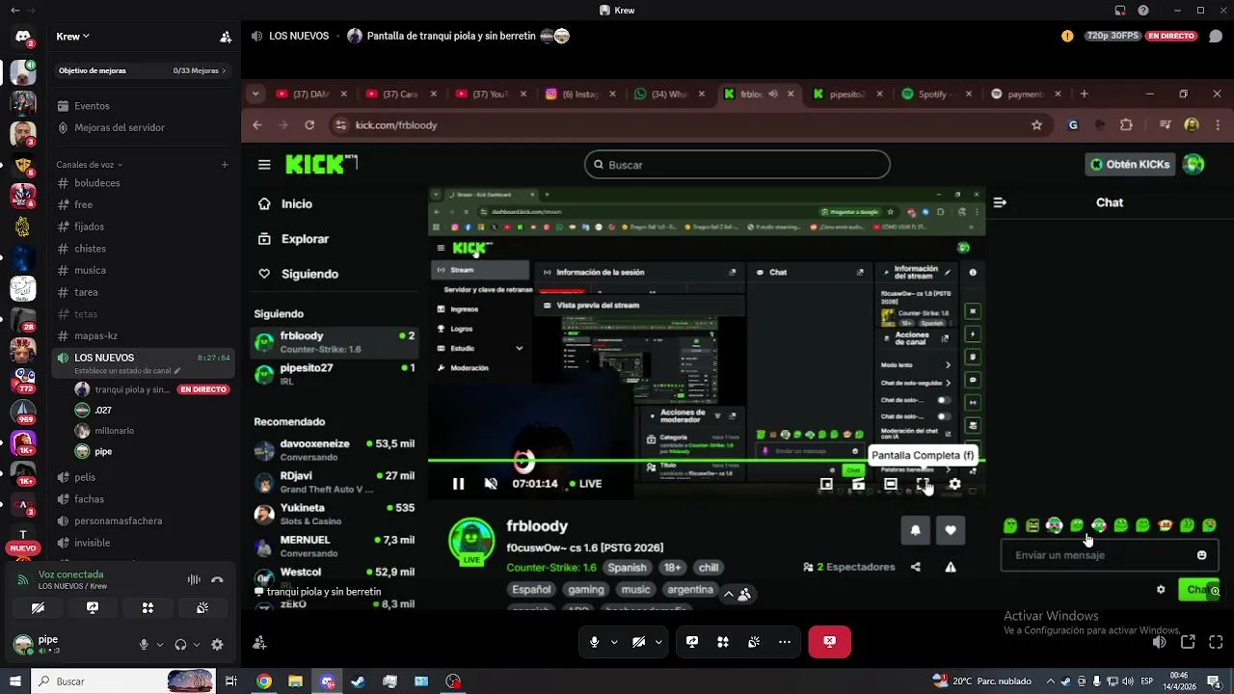The height and width of the screenshot is (694, 1234).
Task: Add channel with plus next to Canales de voz
Action: (x=225, y=165)
